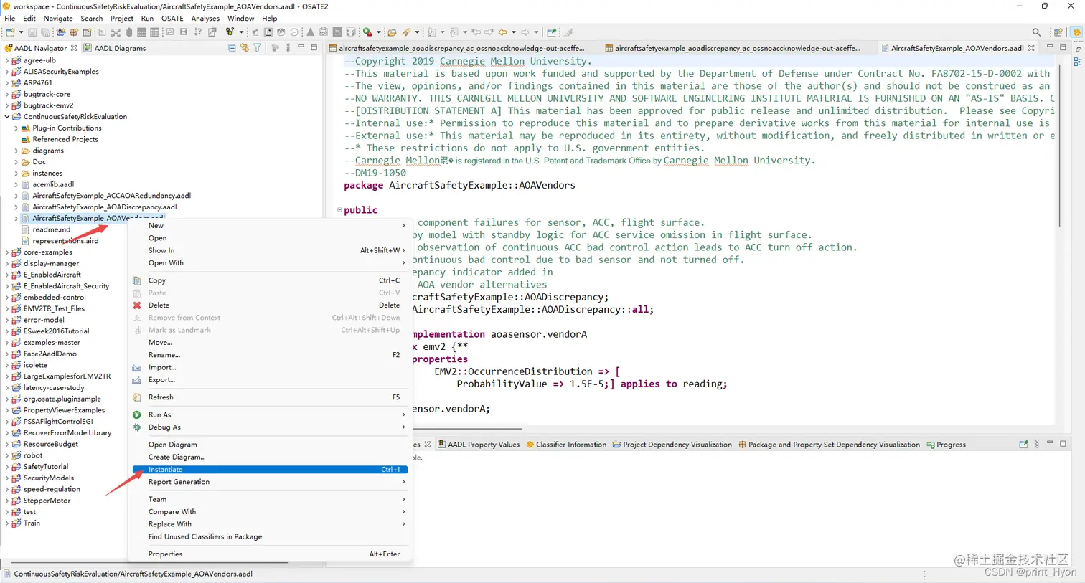Click the New wizard toolbar icon

[10, 32]
